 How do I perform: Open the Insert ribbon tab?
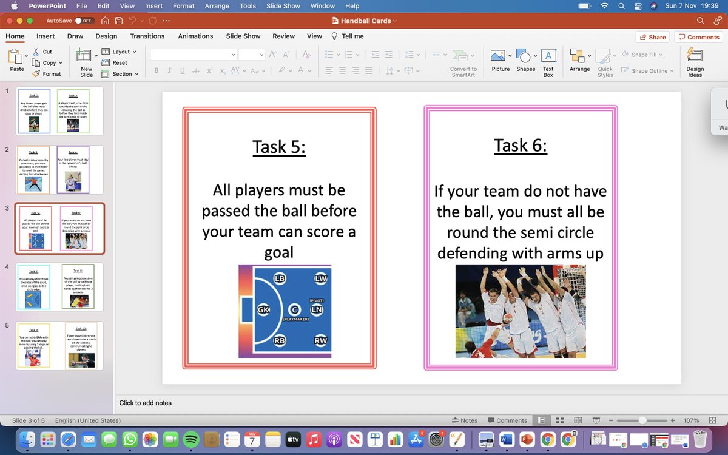[x=45, y=36]
